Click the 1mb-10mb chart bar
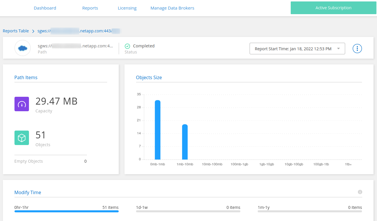Screen dimensions: 377x221 pyautogui.click(x=185, y=142)
